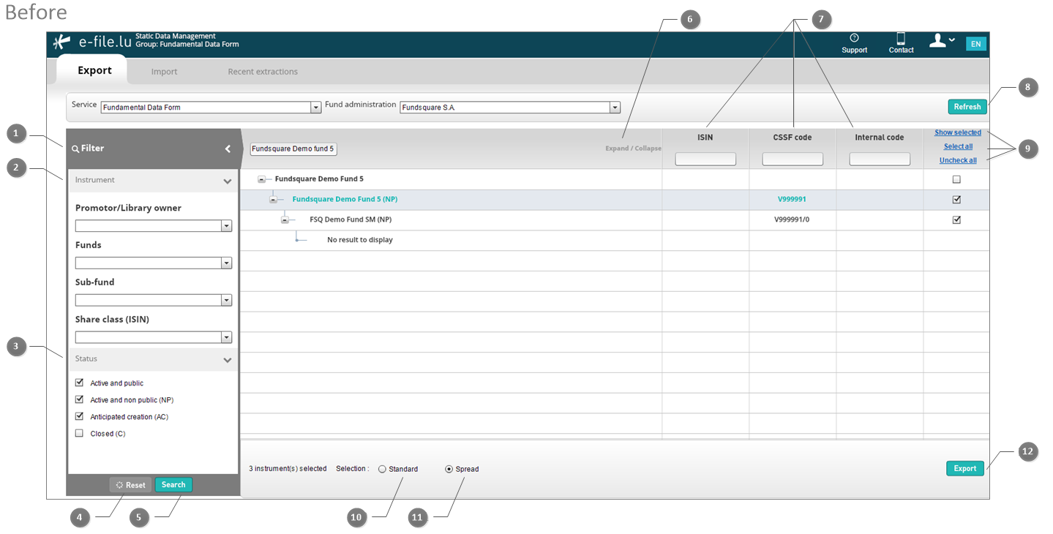
Task: Click the ISIN column filter field
Action: point(705,159)
